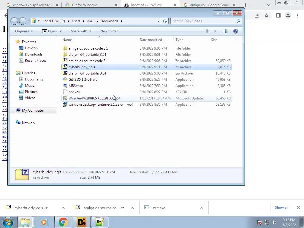Switch to Git for Windows tab

[91, 5]
